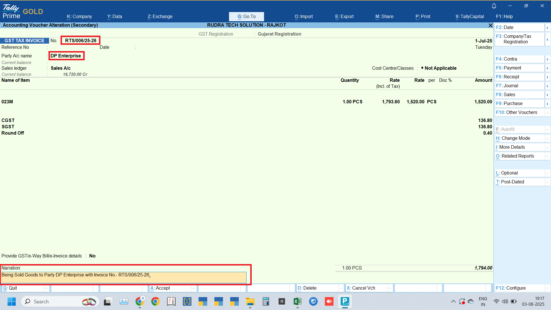Open Calculator from the taskbar
Screen dimensions: 551x310
coord(266,301)
